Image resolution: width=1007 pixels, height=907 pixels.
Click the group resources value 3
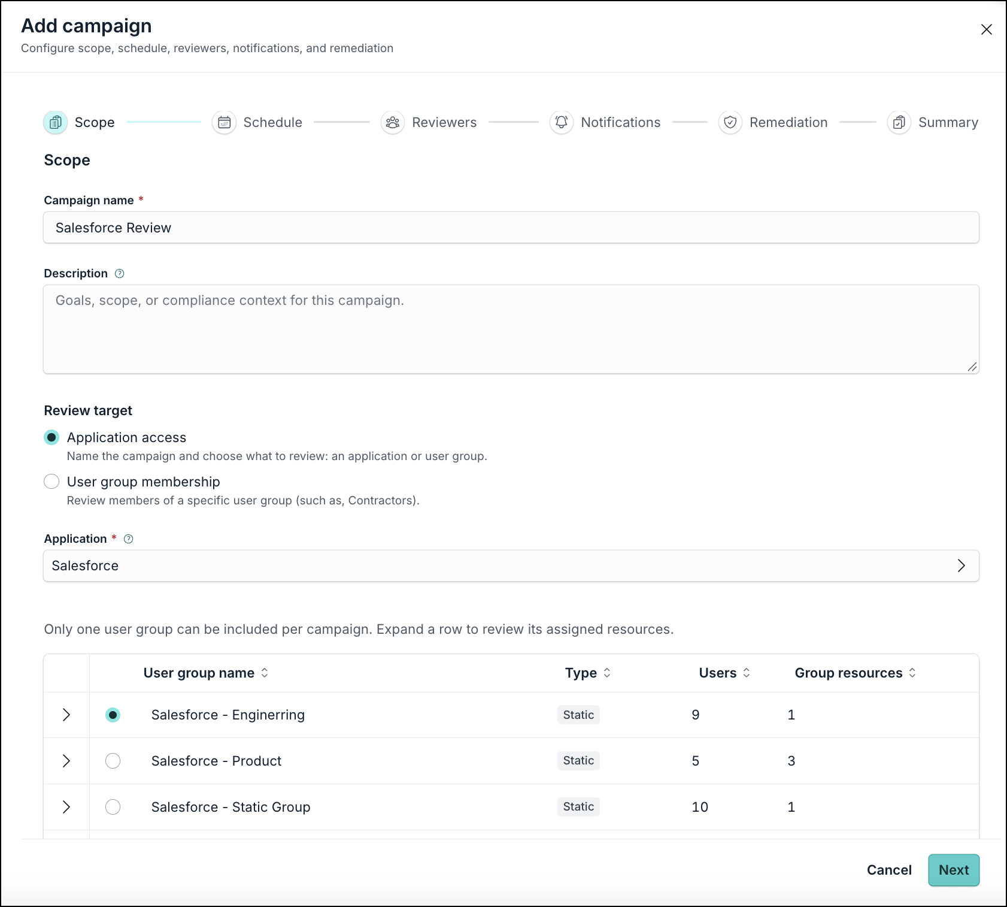(791, 761)
